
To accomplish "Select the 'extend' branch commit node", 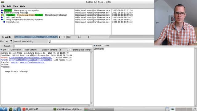I will 2,10.
